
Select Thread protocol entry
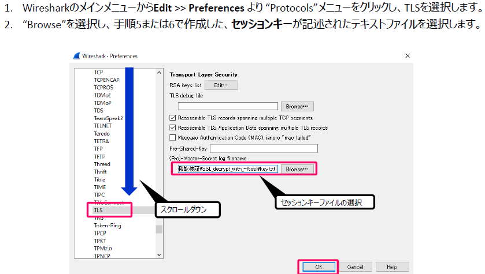(x=102, y=164)
